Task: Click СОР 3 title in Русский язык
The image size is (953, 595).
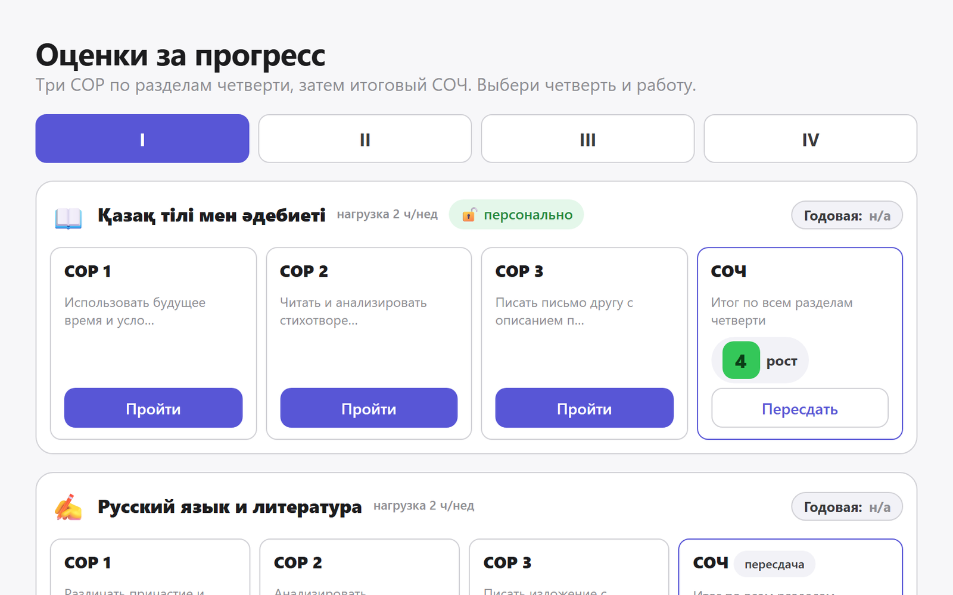Action: click(507, 563)
